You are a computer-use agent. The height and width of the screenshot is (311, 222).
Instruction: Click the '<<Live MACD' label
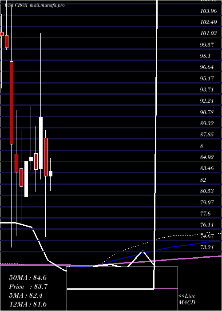[x=187, y=299]
